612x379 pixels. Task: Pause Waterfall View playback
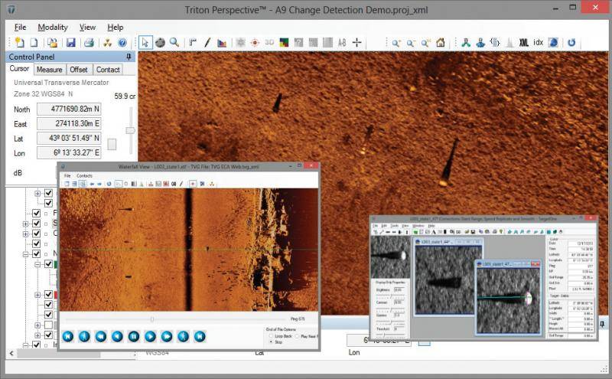point(134,336)
